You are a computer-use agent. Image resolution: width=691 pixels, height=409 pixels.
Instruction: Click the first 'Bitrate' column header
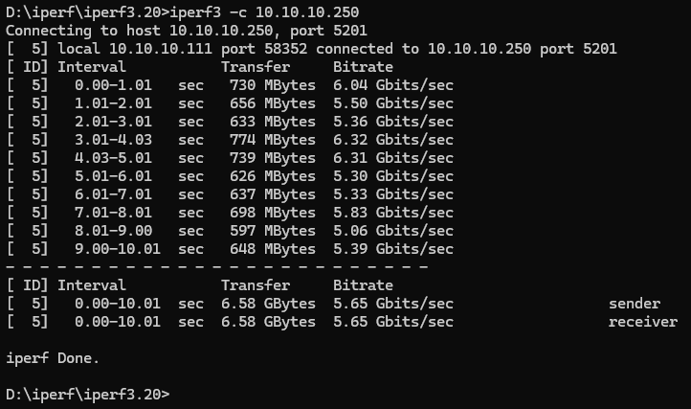coord(363,67)
